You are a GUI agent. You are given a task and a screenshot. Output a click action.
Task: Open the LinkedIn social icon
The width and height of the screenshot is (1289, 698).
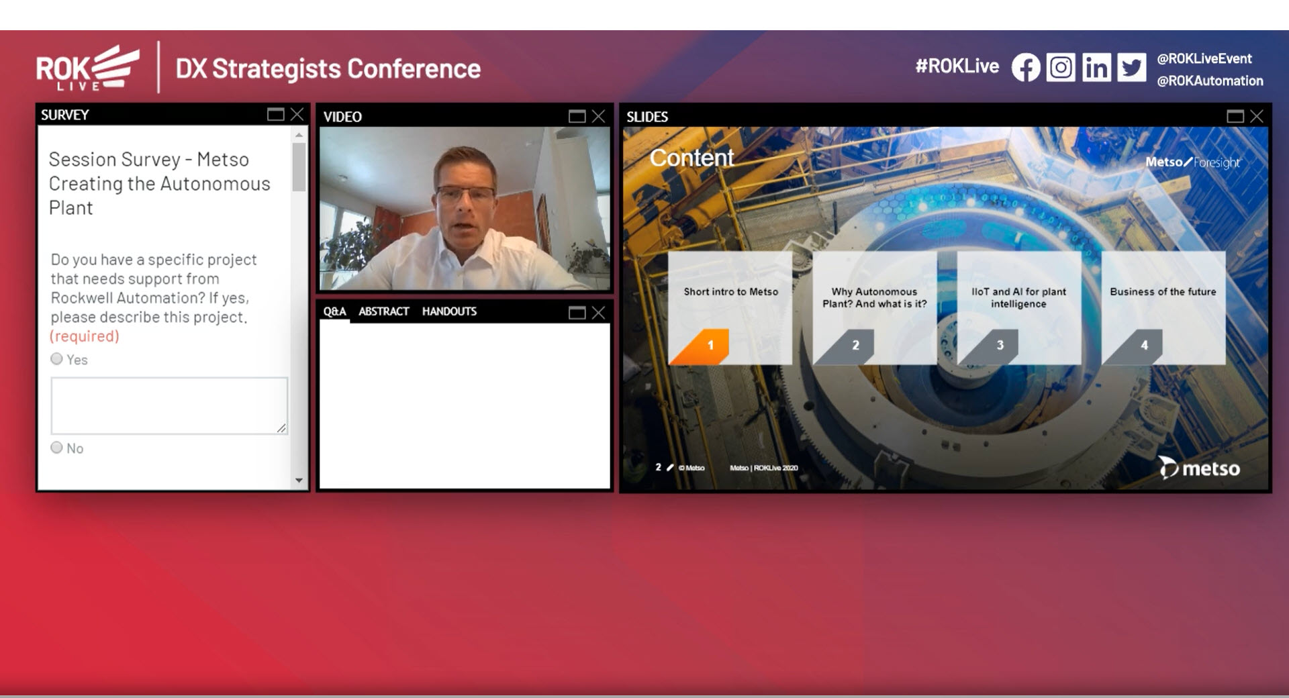[1096, 68]
